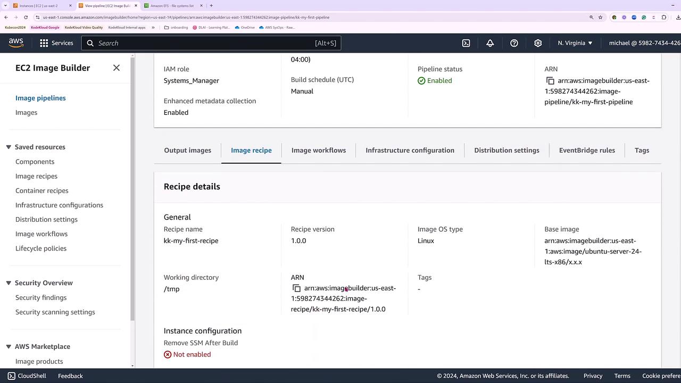The height and width of the screenshot is (383, 681).
Task: Select the Image recipe tab
Action: [x=251, y=151]
